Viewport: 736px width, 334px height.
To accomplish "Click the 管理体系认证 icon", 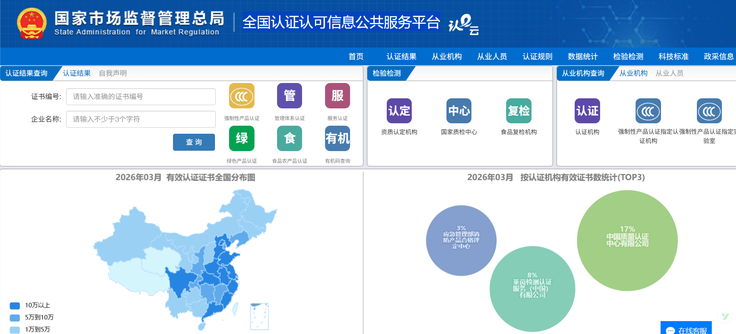I will (290, 96).
